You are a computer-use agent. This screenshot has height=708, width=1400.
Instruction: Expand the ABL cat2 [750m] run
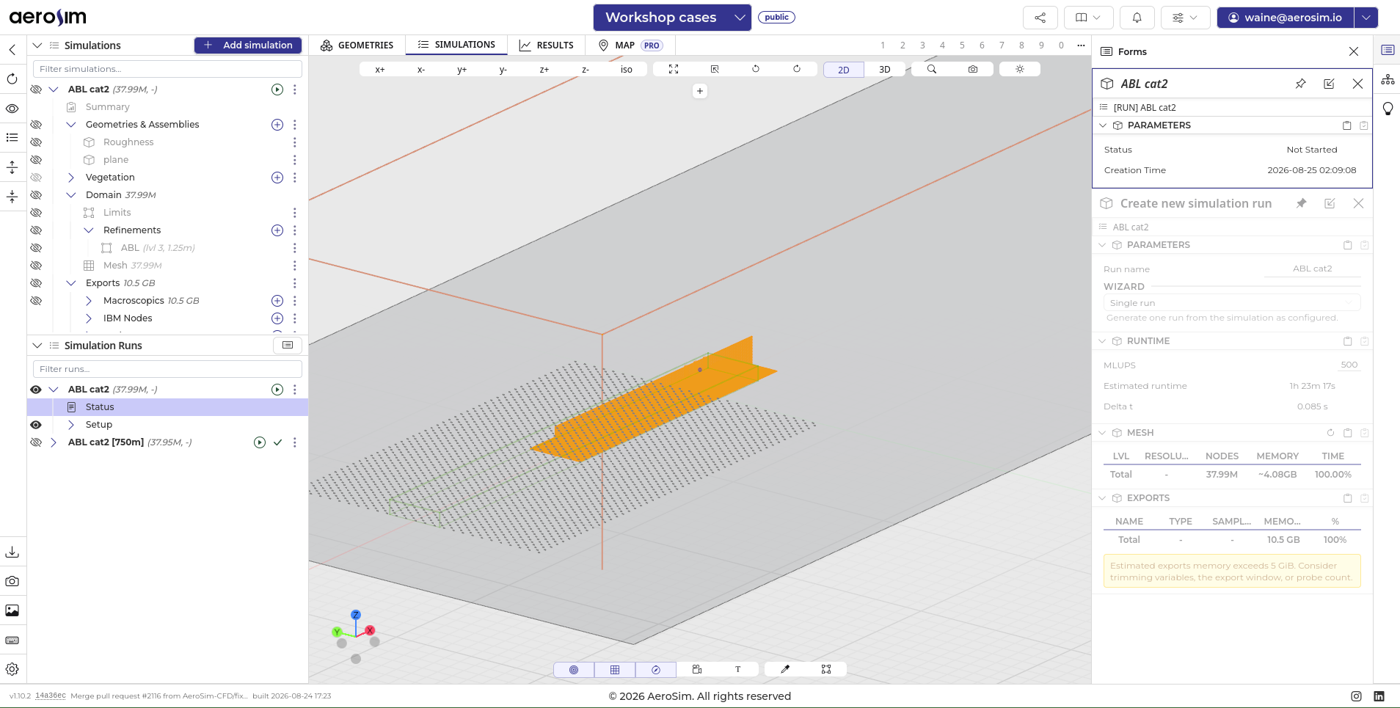[54, 442]
